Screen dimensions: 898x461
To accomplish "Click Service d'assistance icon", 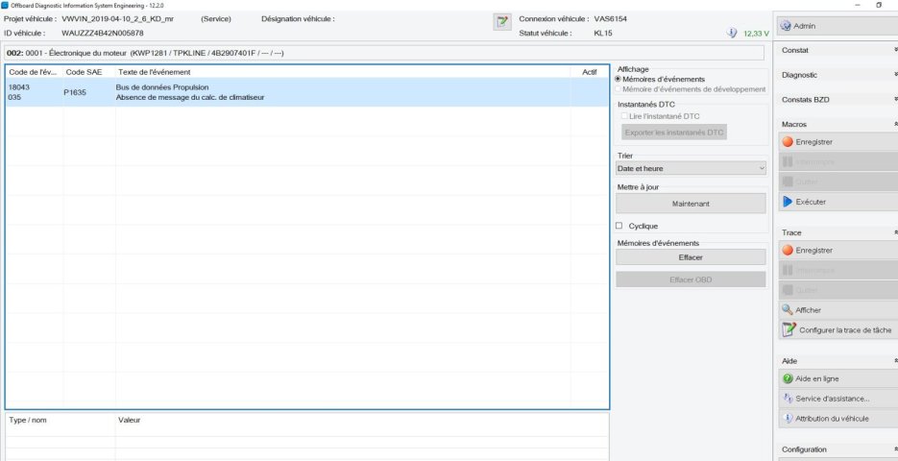I will point(788,398).
